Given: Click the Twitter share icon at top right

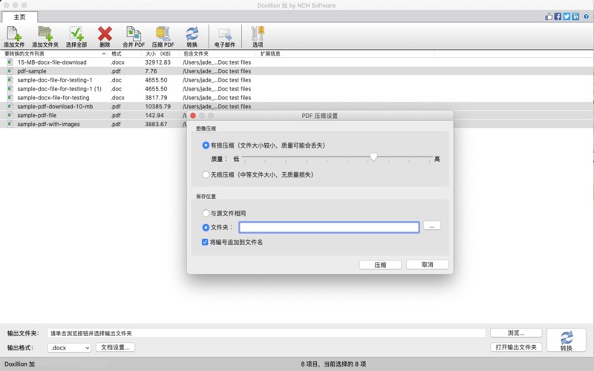Looking at the screenshot, I should pos(567,16).
